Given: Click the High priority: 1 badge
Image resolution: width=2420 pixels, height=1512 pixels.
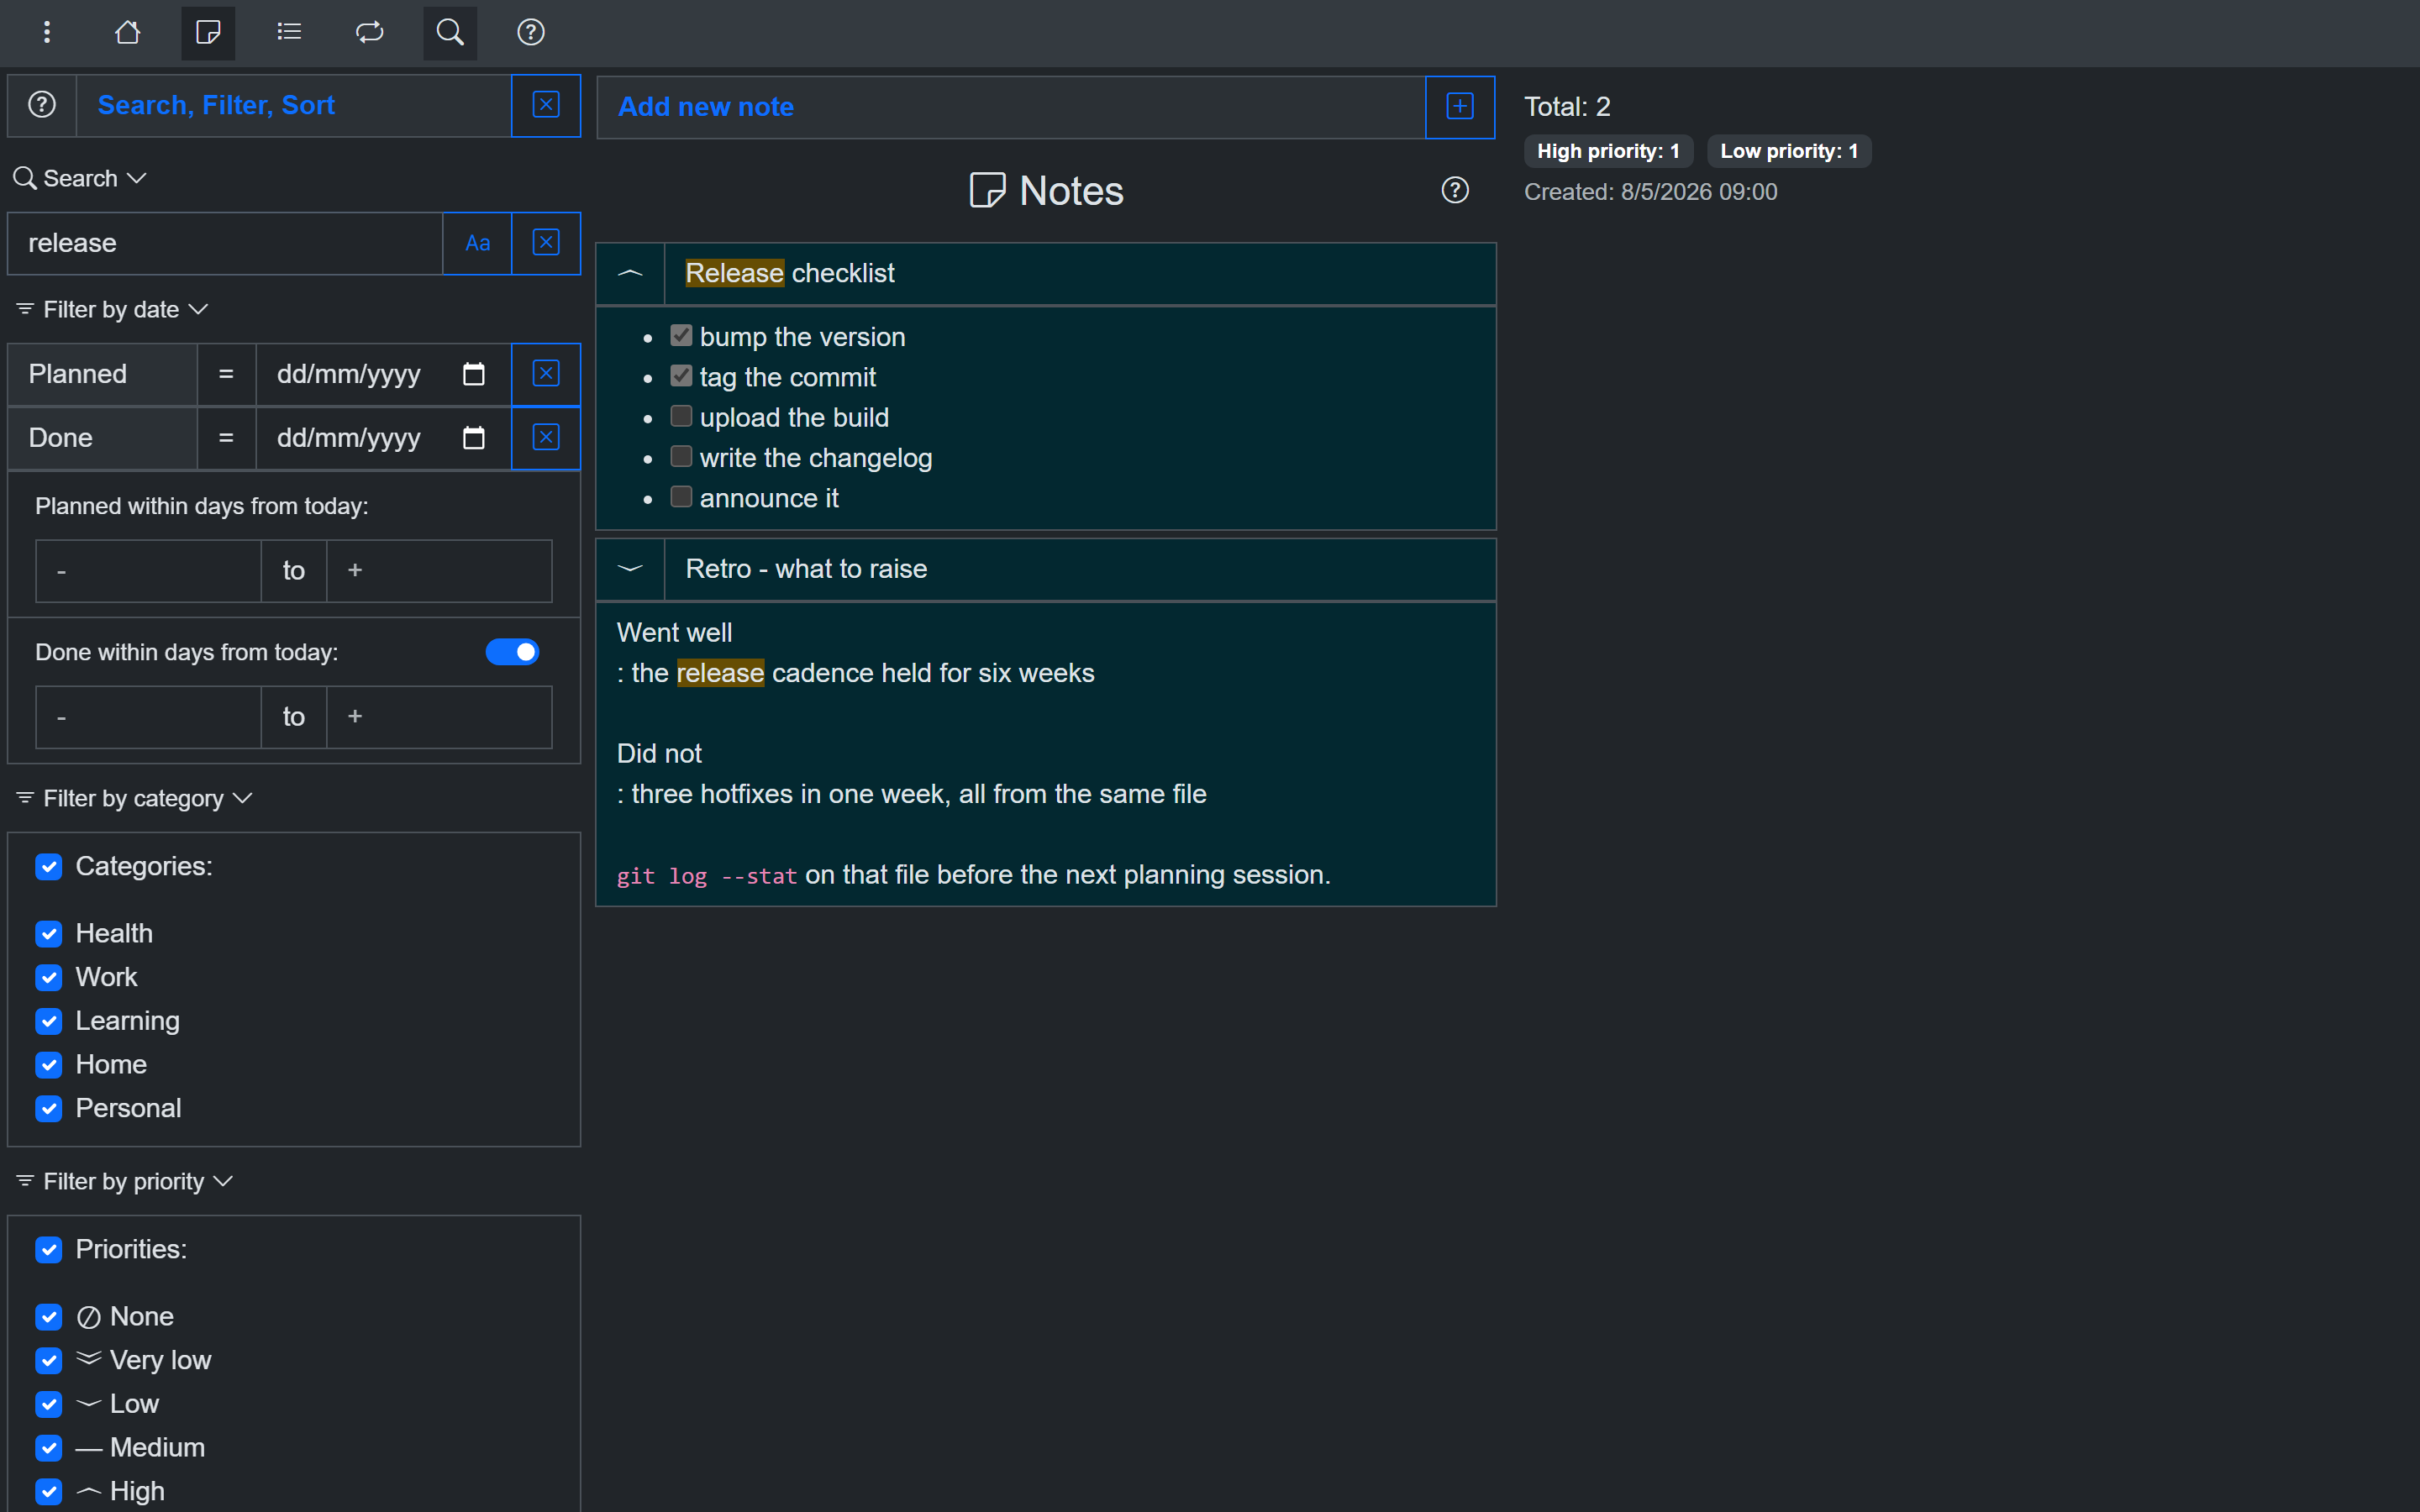Looking at the screenshot, I should pos(1608,151).
